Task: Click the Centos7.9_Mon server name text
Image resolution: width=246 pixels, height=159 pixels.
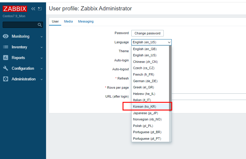Action: [14, 16]
